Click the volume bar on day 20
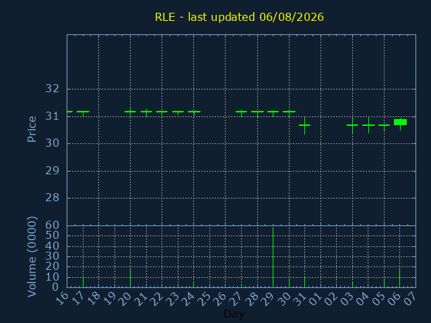431x323 pixels. (x=130, y=278)
